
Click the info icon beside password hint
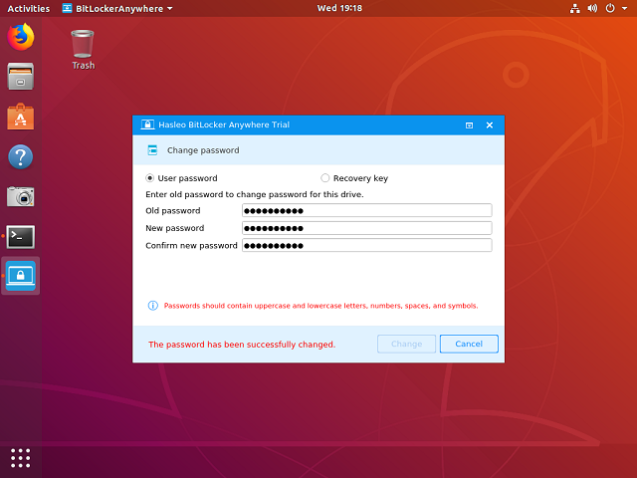point(152,306)
